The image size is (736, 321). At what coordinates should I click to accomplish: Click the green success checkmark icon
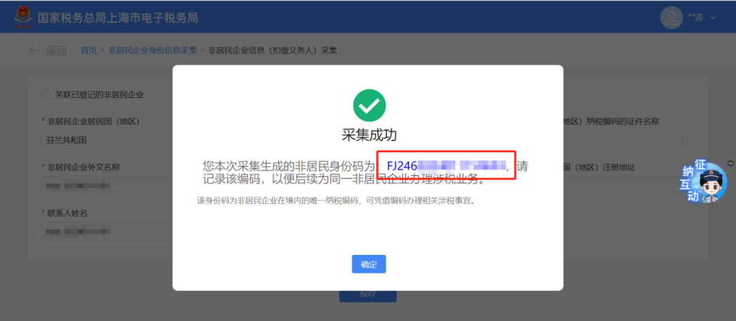point(369,105)
